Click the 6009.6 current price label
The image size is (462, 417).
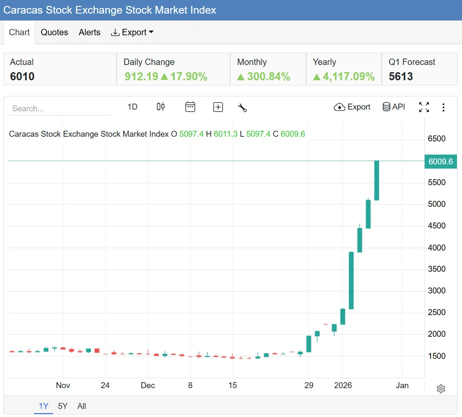(440, 161)
